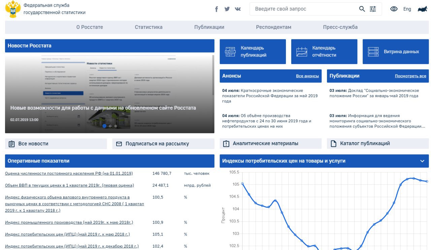Click the Аналитические материалы exclamation icon
431x250 pixels.
click(226, 144)
